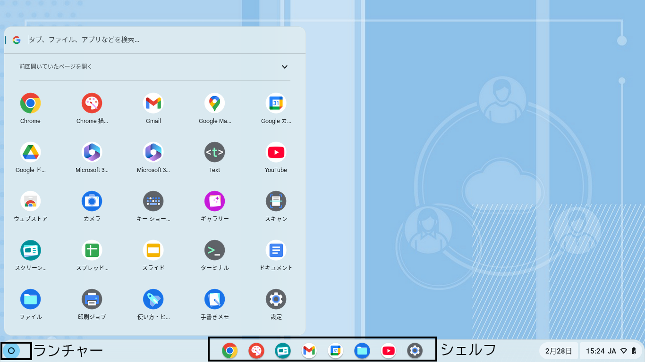
Task: Open YouTube from the app grid
Action: [276, 152]
